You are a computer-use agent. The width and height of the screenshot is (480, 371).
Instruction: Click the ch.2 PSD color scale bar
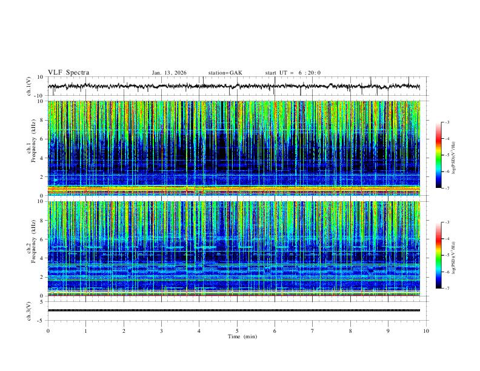point(438,255)
